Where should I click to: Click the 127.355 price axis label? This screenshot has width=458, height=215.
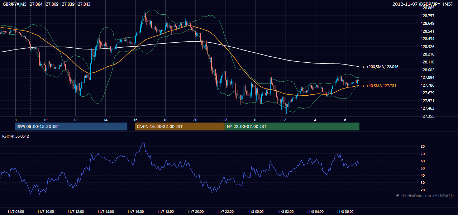coord(427,116)
